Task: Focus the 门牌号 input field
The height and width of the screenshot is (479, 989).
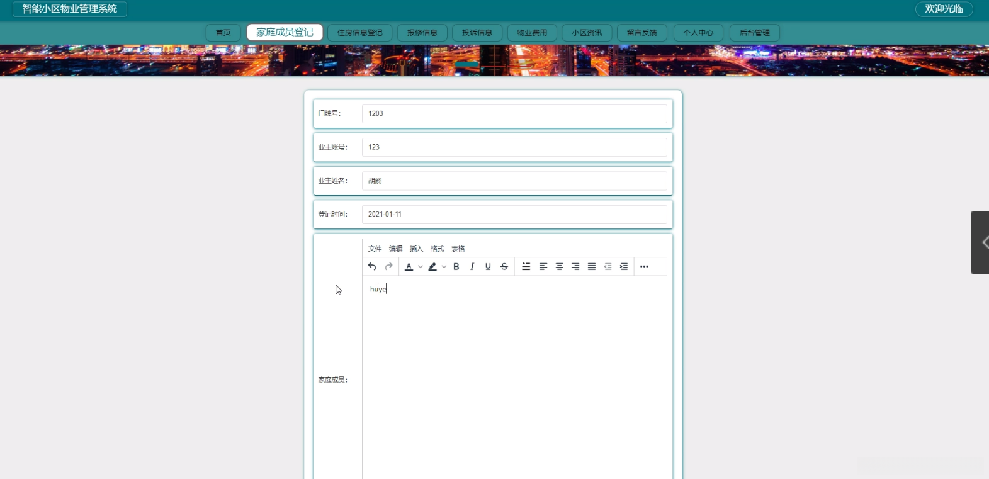Action: (514, 114)
